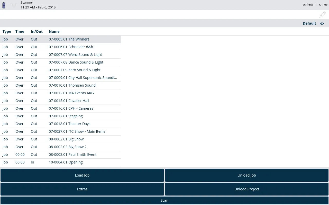Sort by the In/Out column header
Screen dimensions: 329x205
(37, 32)
